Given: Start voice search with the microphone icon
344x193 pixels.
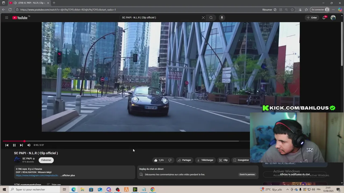Looking at the screenshot, I should coord(222,18).
